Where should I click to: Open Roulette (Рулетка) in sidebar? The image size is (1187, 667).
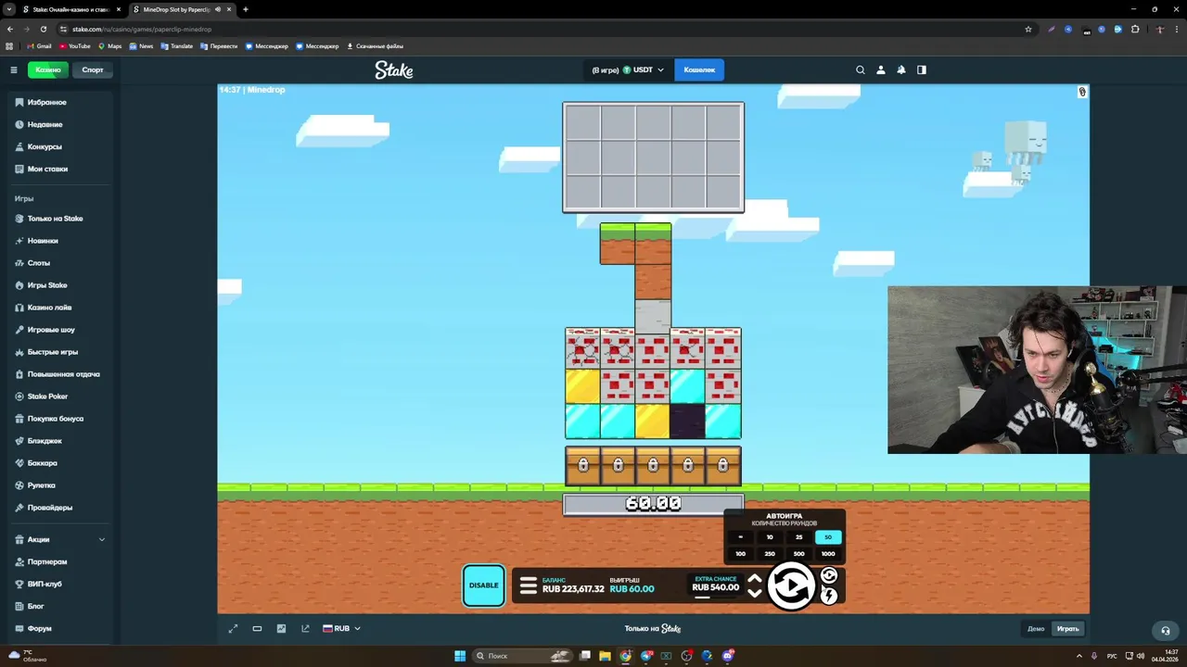coord(60,485)
